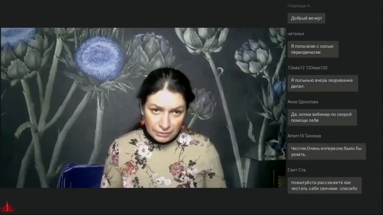Screen dimensions: 383x215
Task: Click chat username "Анна Щекотова"
Action: click(x=303, y=102)
